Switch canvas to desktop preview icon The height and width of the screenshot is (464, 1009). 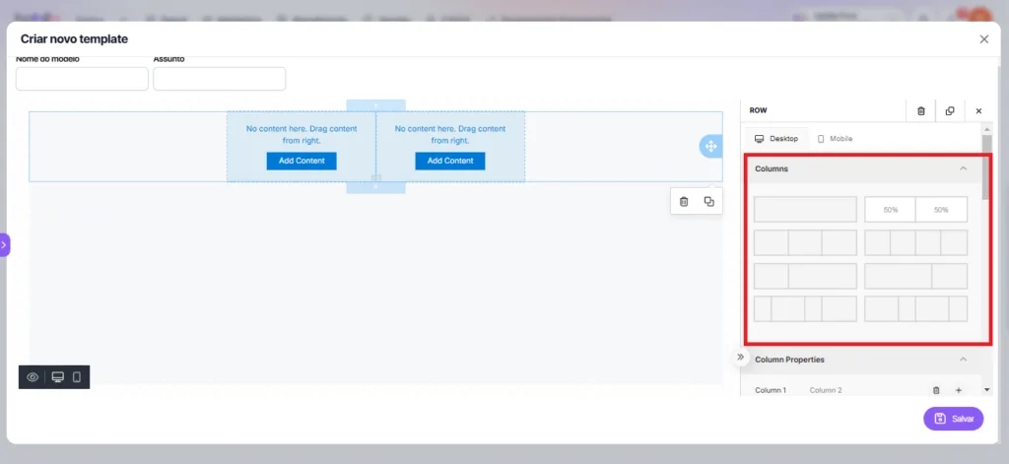point(57,377)
